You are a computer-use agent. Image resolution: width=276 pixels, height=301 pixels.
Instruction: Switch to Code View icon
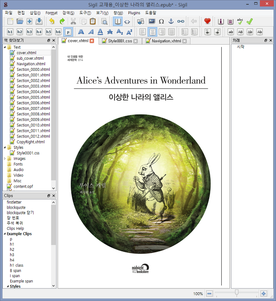coord(127,21)
